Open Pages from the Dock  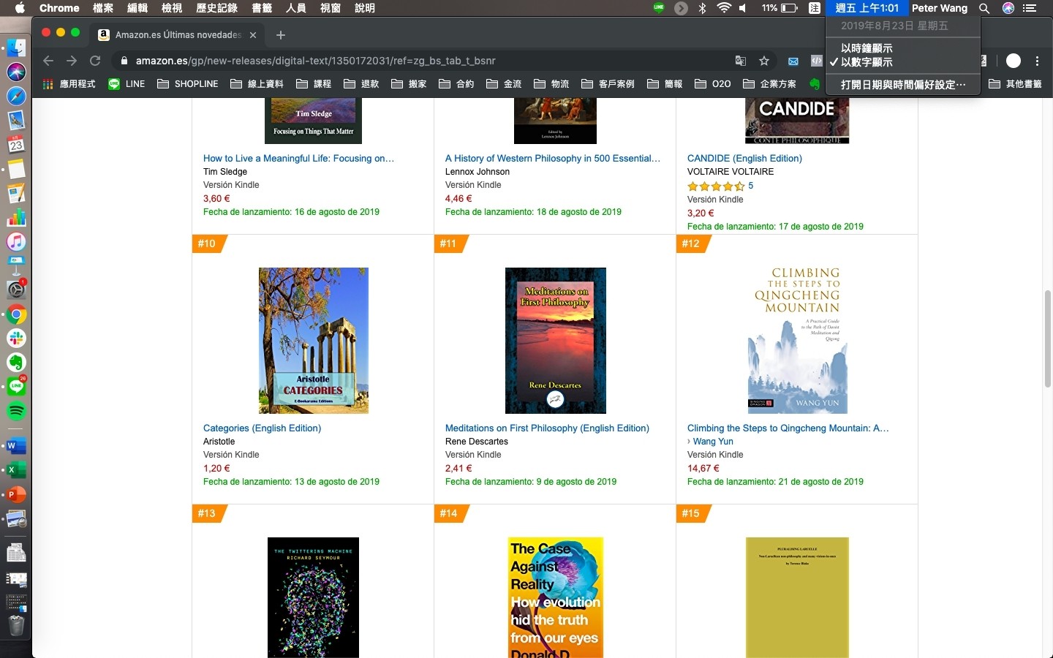(x=16, y=193)
